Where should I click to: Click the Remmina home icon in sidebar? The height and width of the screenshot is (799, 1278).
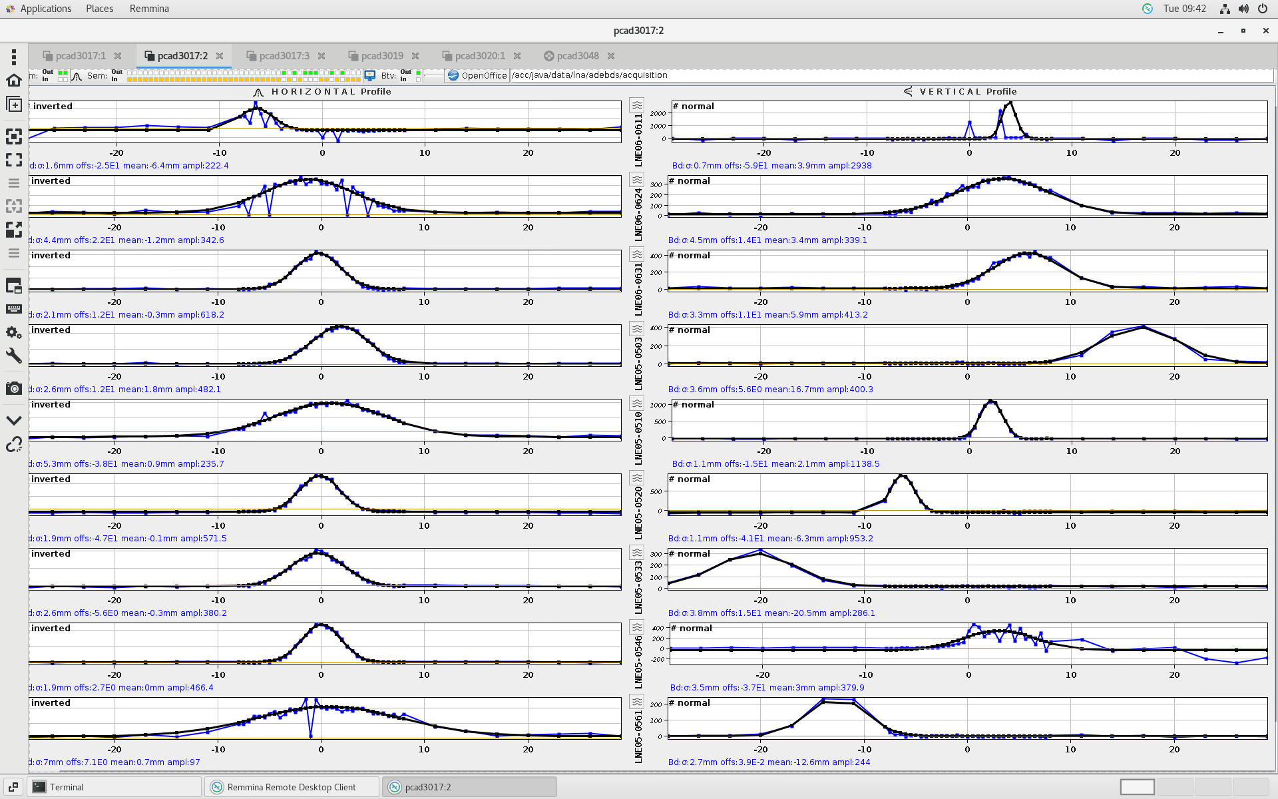pyautogui.click(x=13, y=81)
